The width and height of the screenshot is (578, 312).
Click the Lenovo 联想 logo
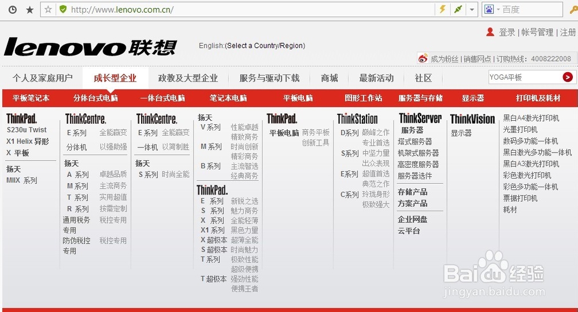(90, 47)
